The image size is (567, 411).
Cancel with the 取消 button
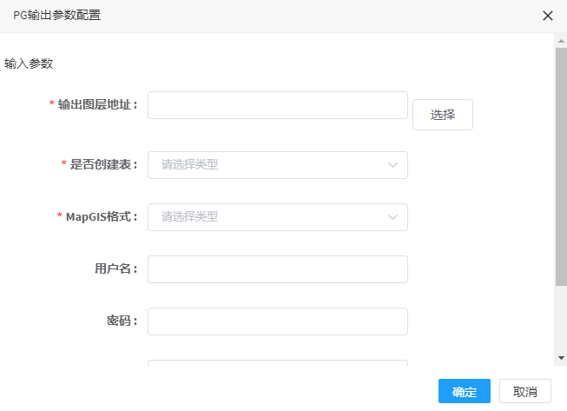[x=525, y=391]
